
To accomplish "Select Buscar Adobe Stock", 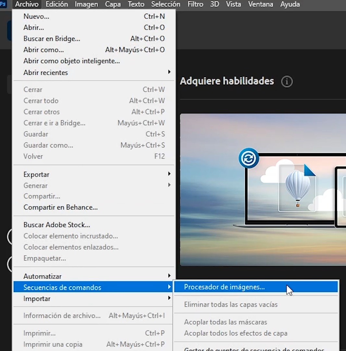I will (x=57, y=225).
